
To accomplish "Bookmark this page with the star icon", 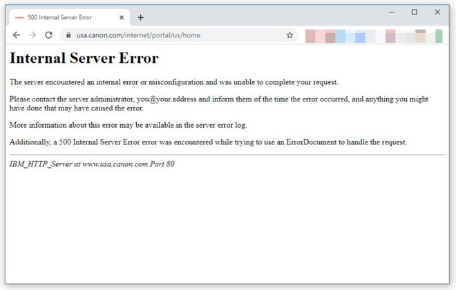I will [x=289, y=35].
